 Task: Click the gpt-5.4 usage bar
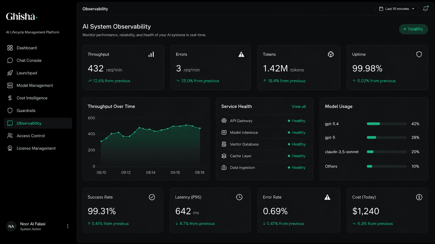(x=386, y=124)
